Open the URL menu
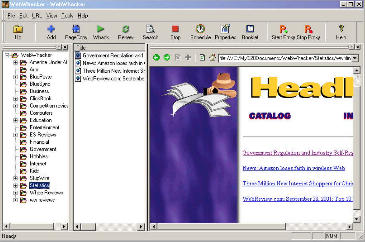 pyautogui.click(x=37, y=16)
